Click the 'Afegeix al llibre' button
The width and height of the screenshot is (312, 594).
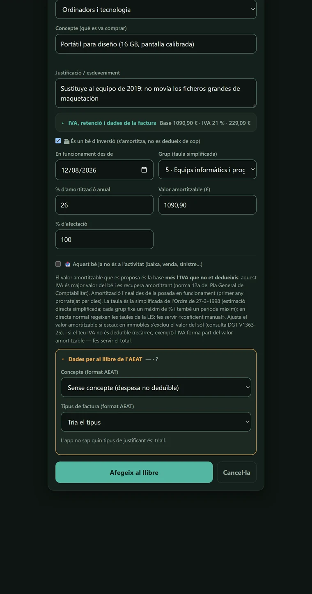coord(134,472)
